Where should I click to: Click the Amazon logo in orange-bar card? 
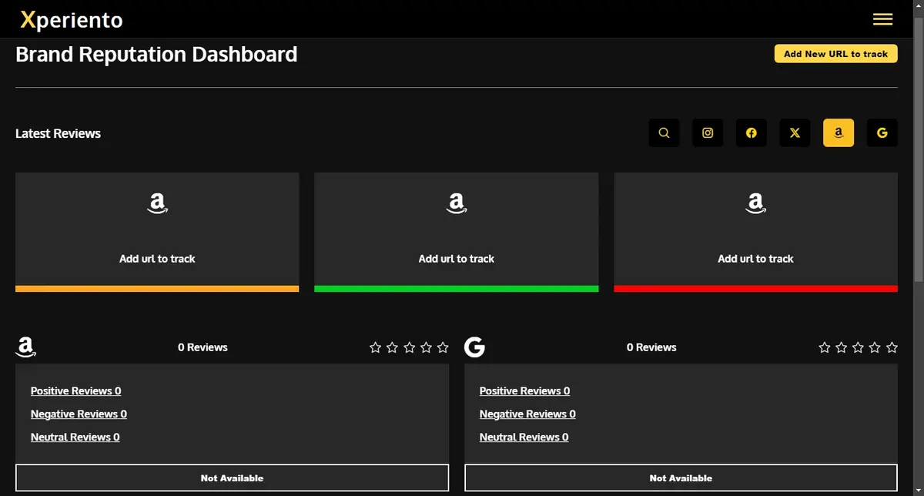(157, 203)
